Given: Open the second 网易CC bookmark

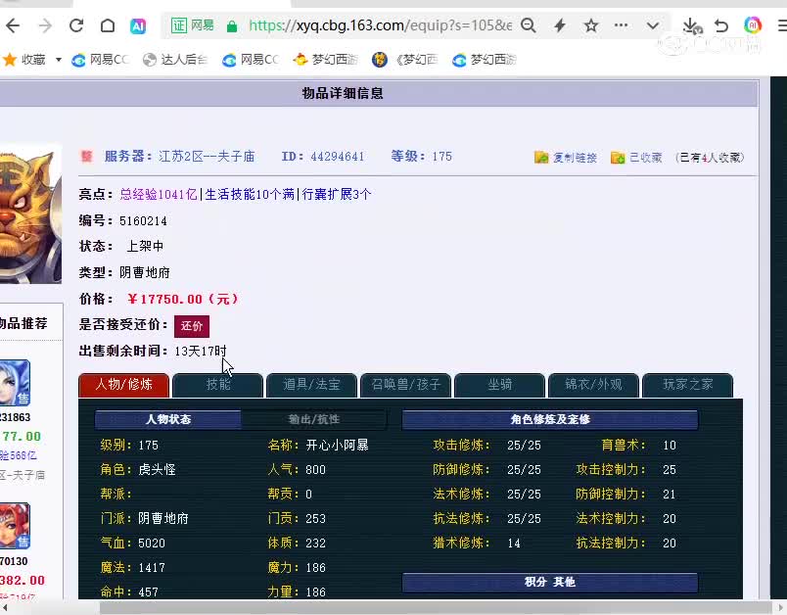Looking at the screenshot, I should pos(251,60).
